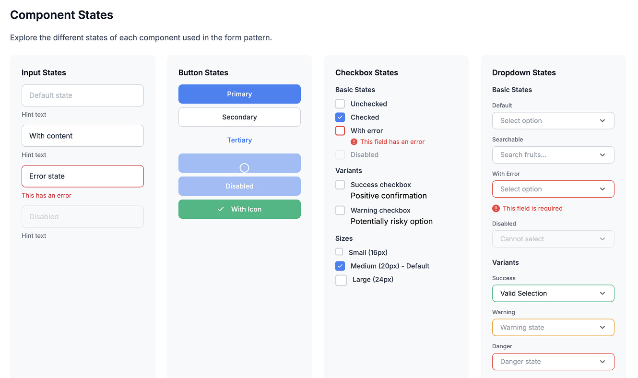Click into the 'Error state' input field
This screenshot has height=378, width=638.
(x=83, y=176)
